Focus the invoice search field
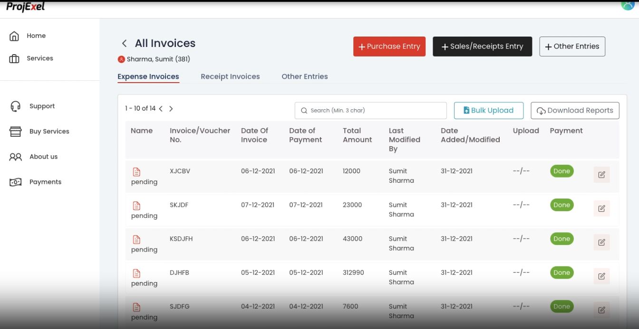This screenshot has height=329, width=639. tap(371, 111)
